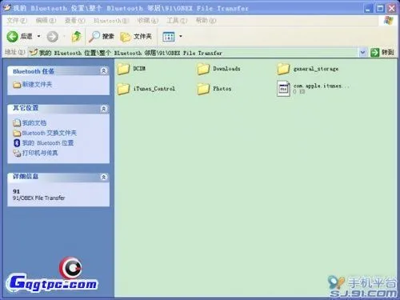Click the printer icon in Other Places
The height and width of the screenshot is (300, 400).
(x=17, y=153)
